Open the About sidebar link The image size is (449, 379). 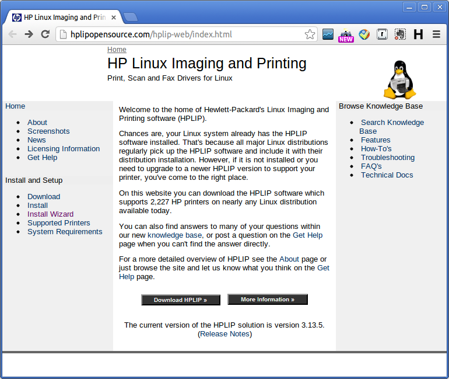click(37, 123)
